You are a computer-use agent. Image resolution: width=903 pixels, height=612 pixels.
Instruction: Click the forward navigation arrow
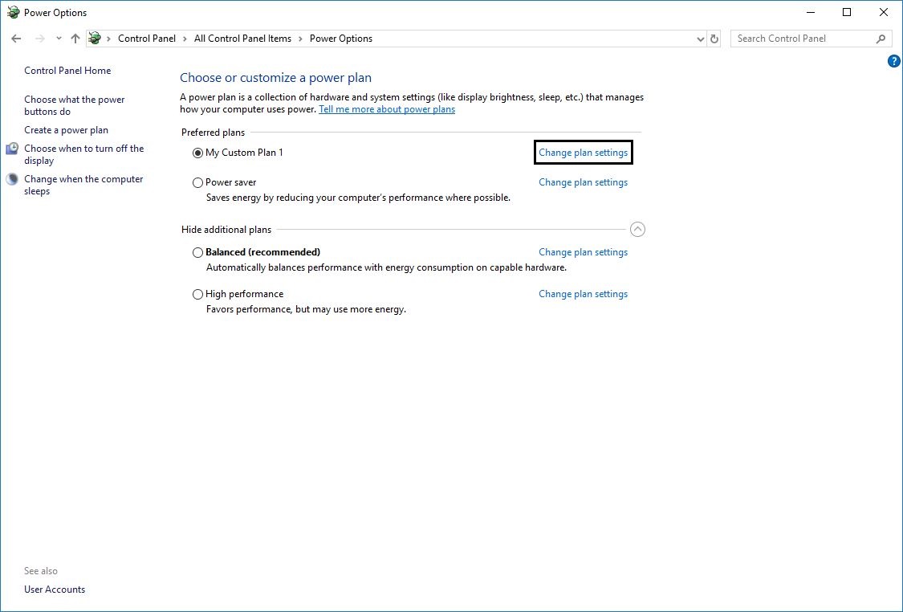(x=39, y=38)
